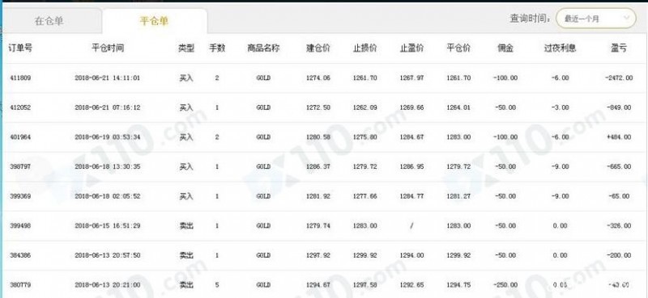Image resolution: width=648 pixels, height=298 pixels.
Task: Click take-profit price 1284.67
Action: point(411,136)
